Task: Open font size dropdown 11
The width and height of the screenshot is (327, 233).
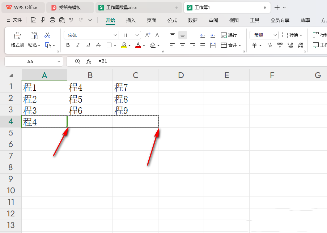Action: (x=137, y=35)
